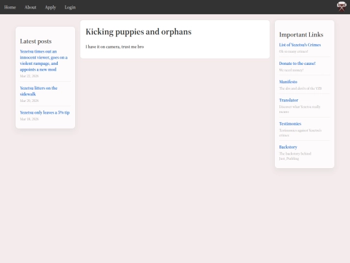Screen dimensions: 350x263
Task: Select the 'Kicking puppies and orphans' heading
Action: [139, 32]
